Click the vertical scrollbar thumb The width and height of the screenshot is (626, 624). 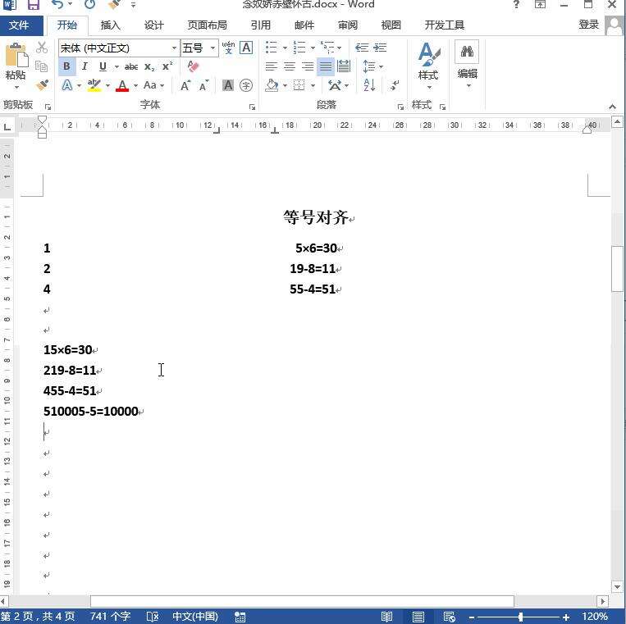point(617,269)
